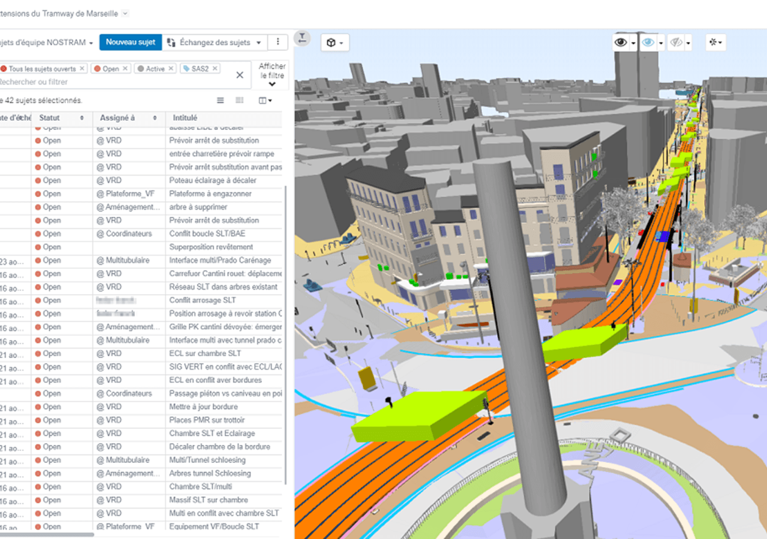Click the explode view tool icon

pos(713,43)
